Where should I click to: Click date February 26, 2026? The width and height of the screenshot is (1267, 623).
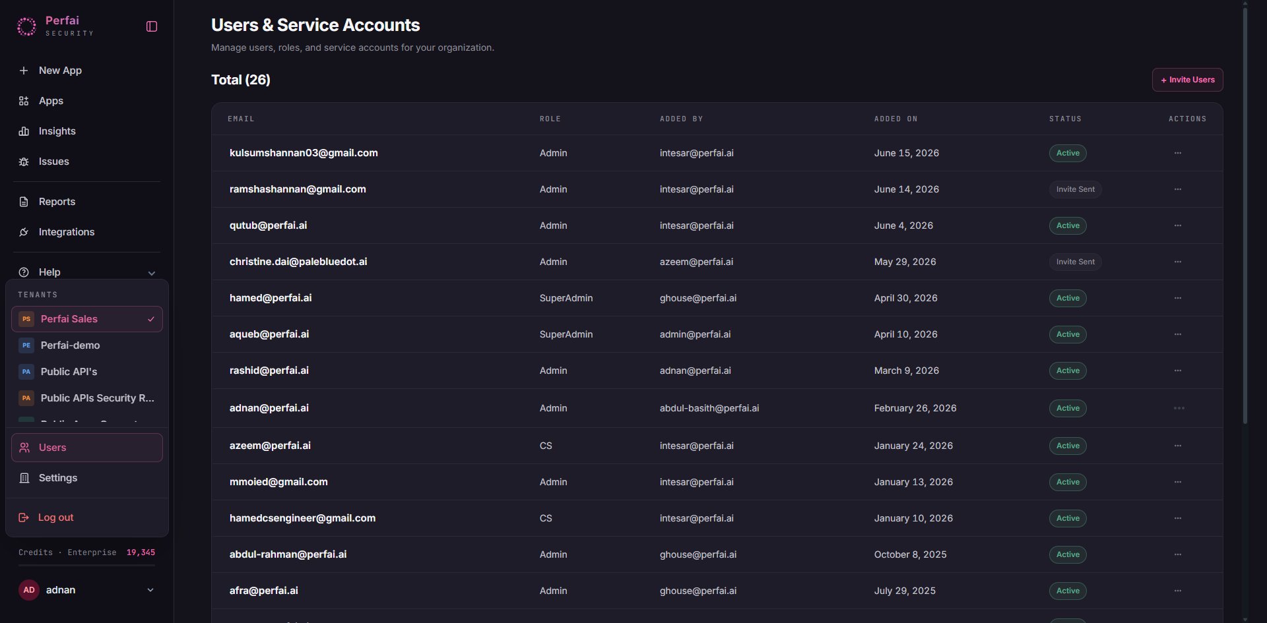tap(915, 408)
